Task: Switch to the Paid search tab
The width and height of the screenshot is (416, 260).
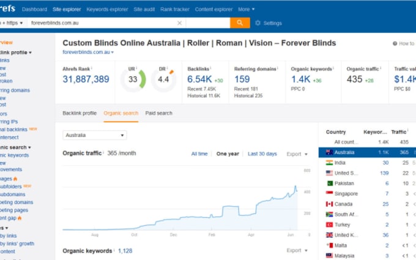Action: pos(158,113)
